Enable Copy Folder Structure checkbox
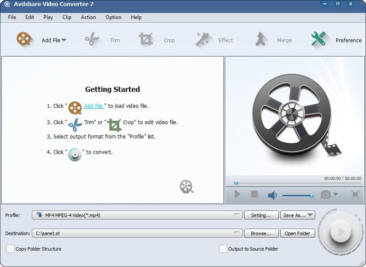This screenshot has height=267, width=366. [10, 249]
